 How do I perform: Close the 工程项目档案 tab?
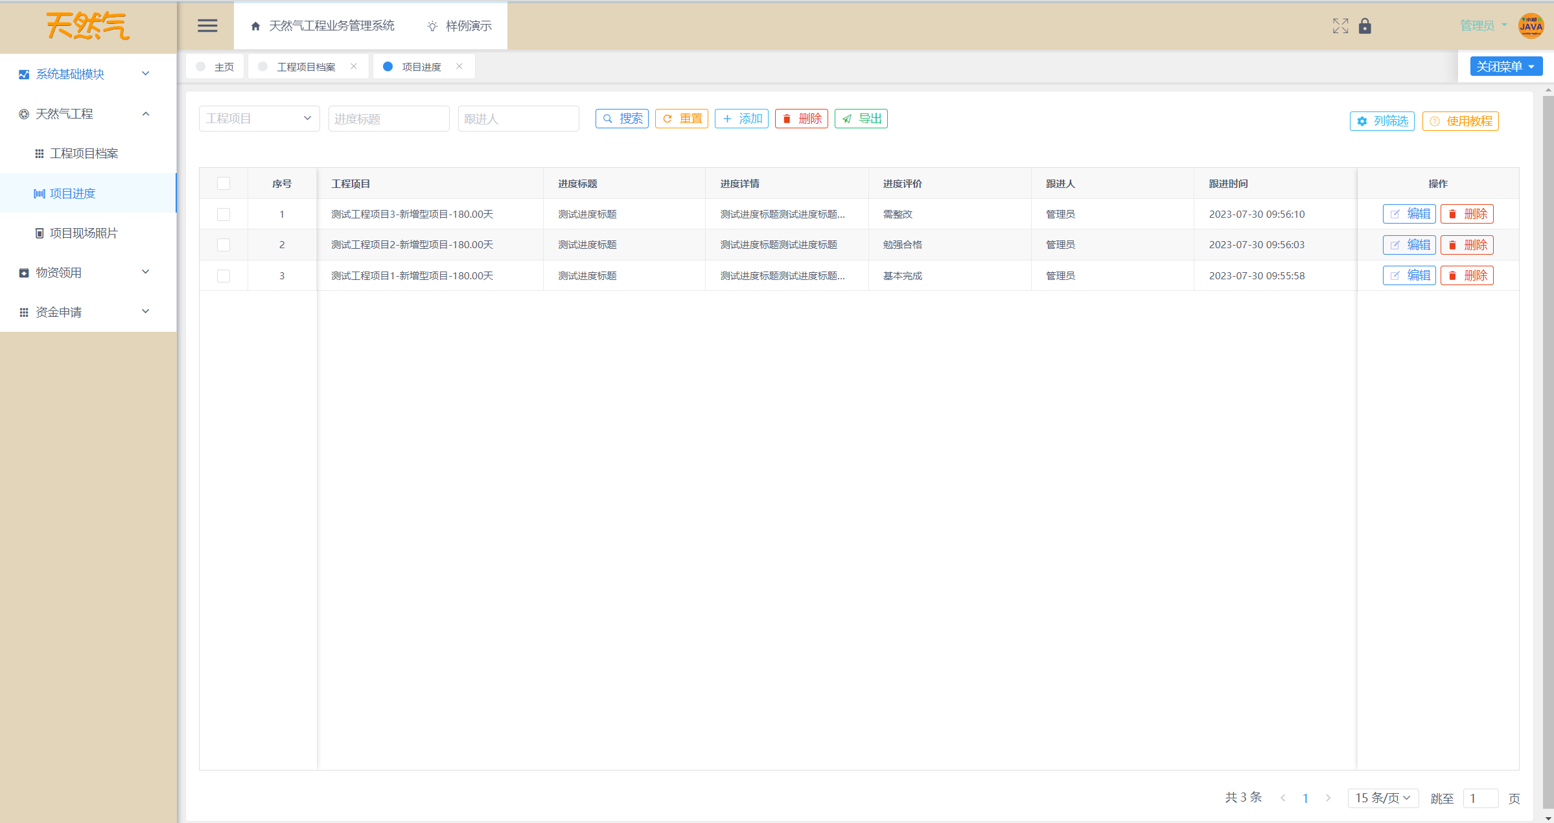(354, 67)
